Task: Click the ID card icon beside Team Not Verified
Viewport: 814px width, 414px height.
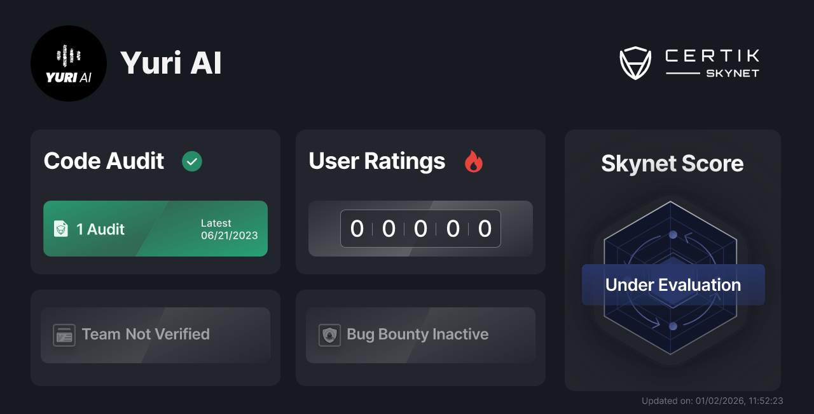Action: tap(64, 334)
